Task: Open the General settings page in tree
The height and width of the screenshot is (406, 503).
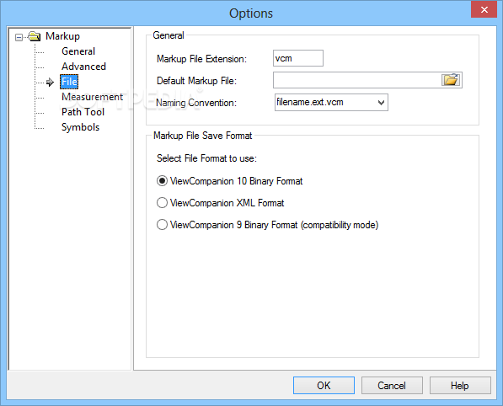Action: coord(78,51)
